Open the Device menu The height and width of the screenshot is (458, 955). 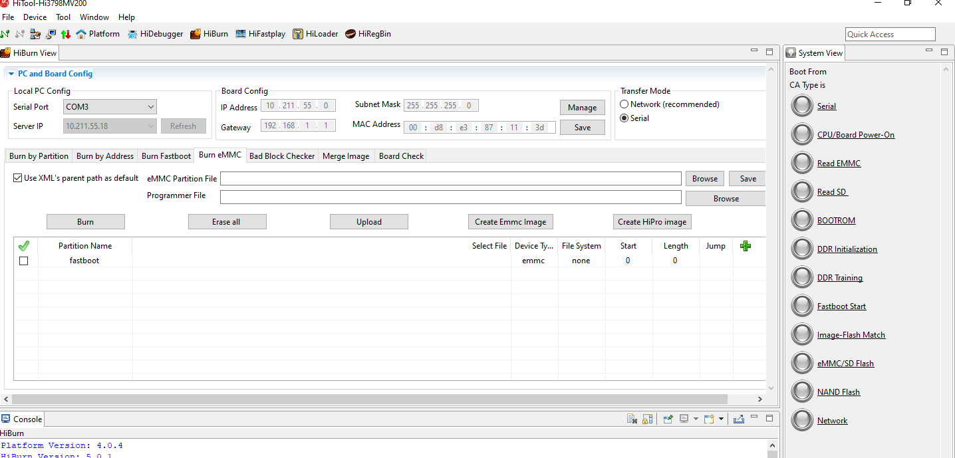coord(35,17)
